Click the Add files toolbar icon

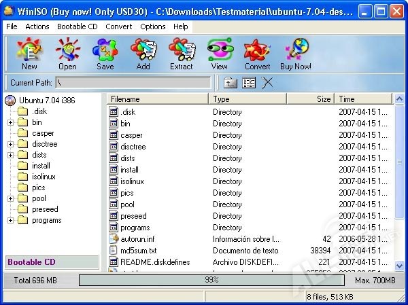143,54
